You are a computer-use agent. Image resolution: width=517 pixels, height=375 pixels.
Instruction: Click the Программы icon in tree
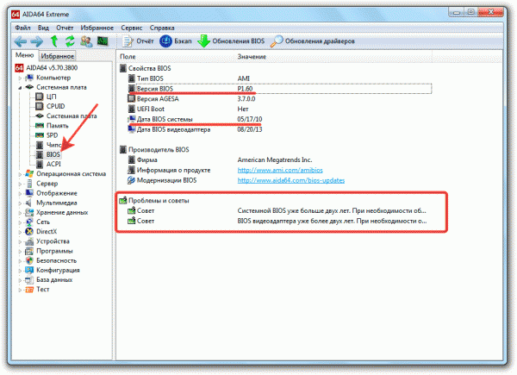(29, 251)
